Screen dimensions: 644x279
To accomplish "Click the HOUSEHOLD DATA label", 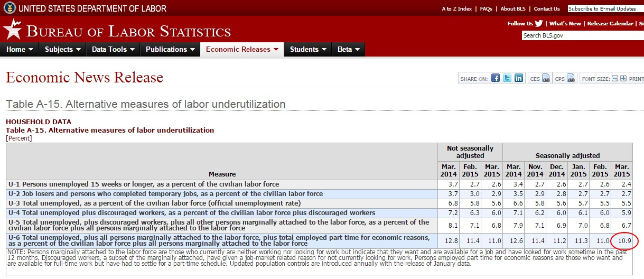I will pos(38,122).
